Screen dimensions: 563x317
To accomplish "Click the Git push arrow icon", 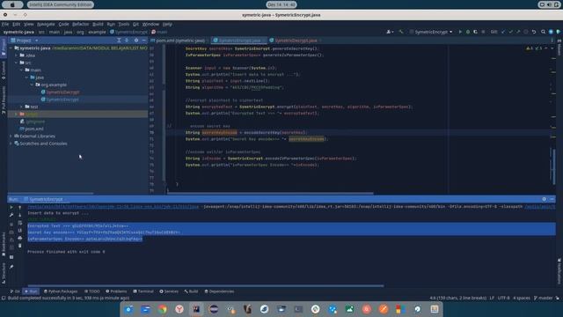I will click(518, 32).
